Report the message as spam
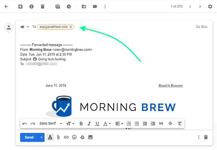The image size is (217, 150). pos(32,6)
